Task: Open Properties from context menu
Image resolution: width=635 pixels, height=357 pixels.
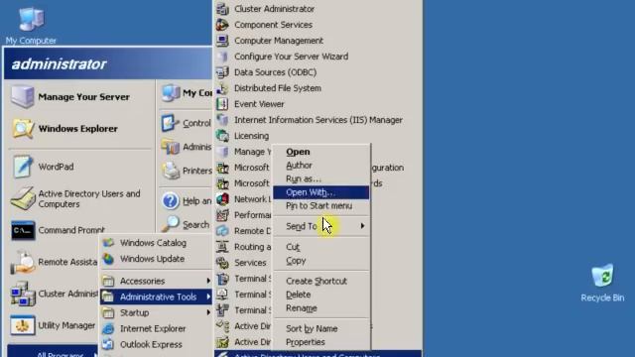Action: click(321, 342)
